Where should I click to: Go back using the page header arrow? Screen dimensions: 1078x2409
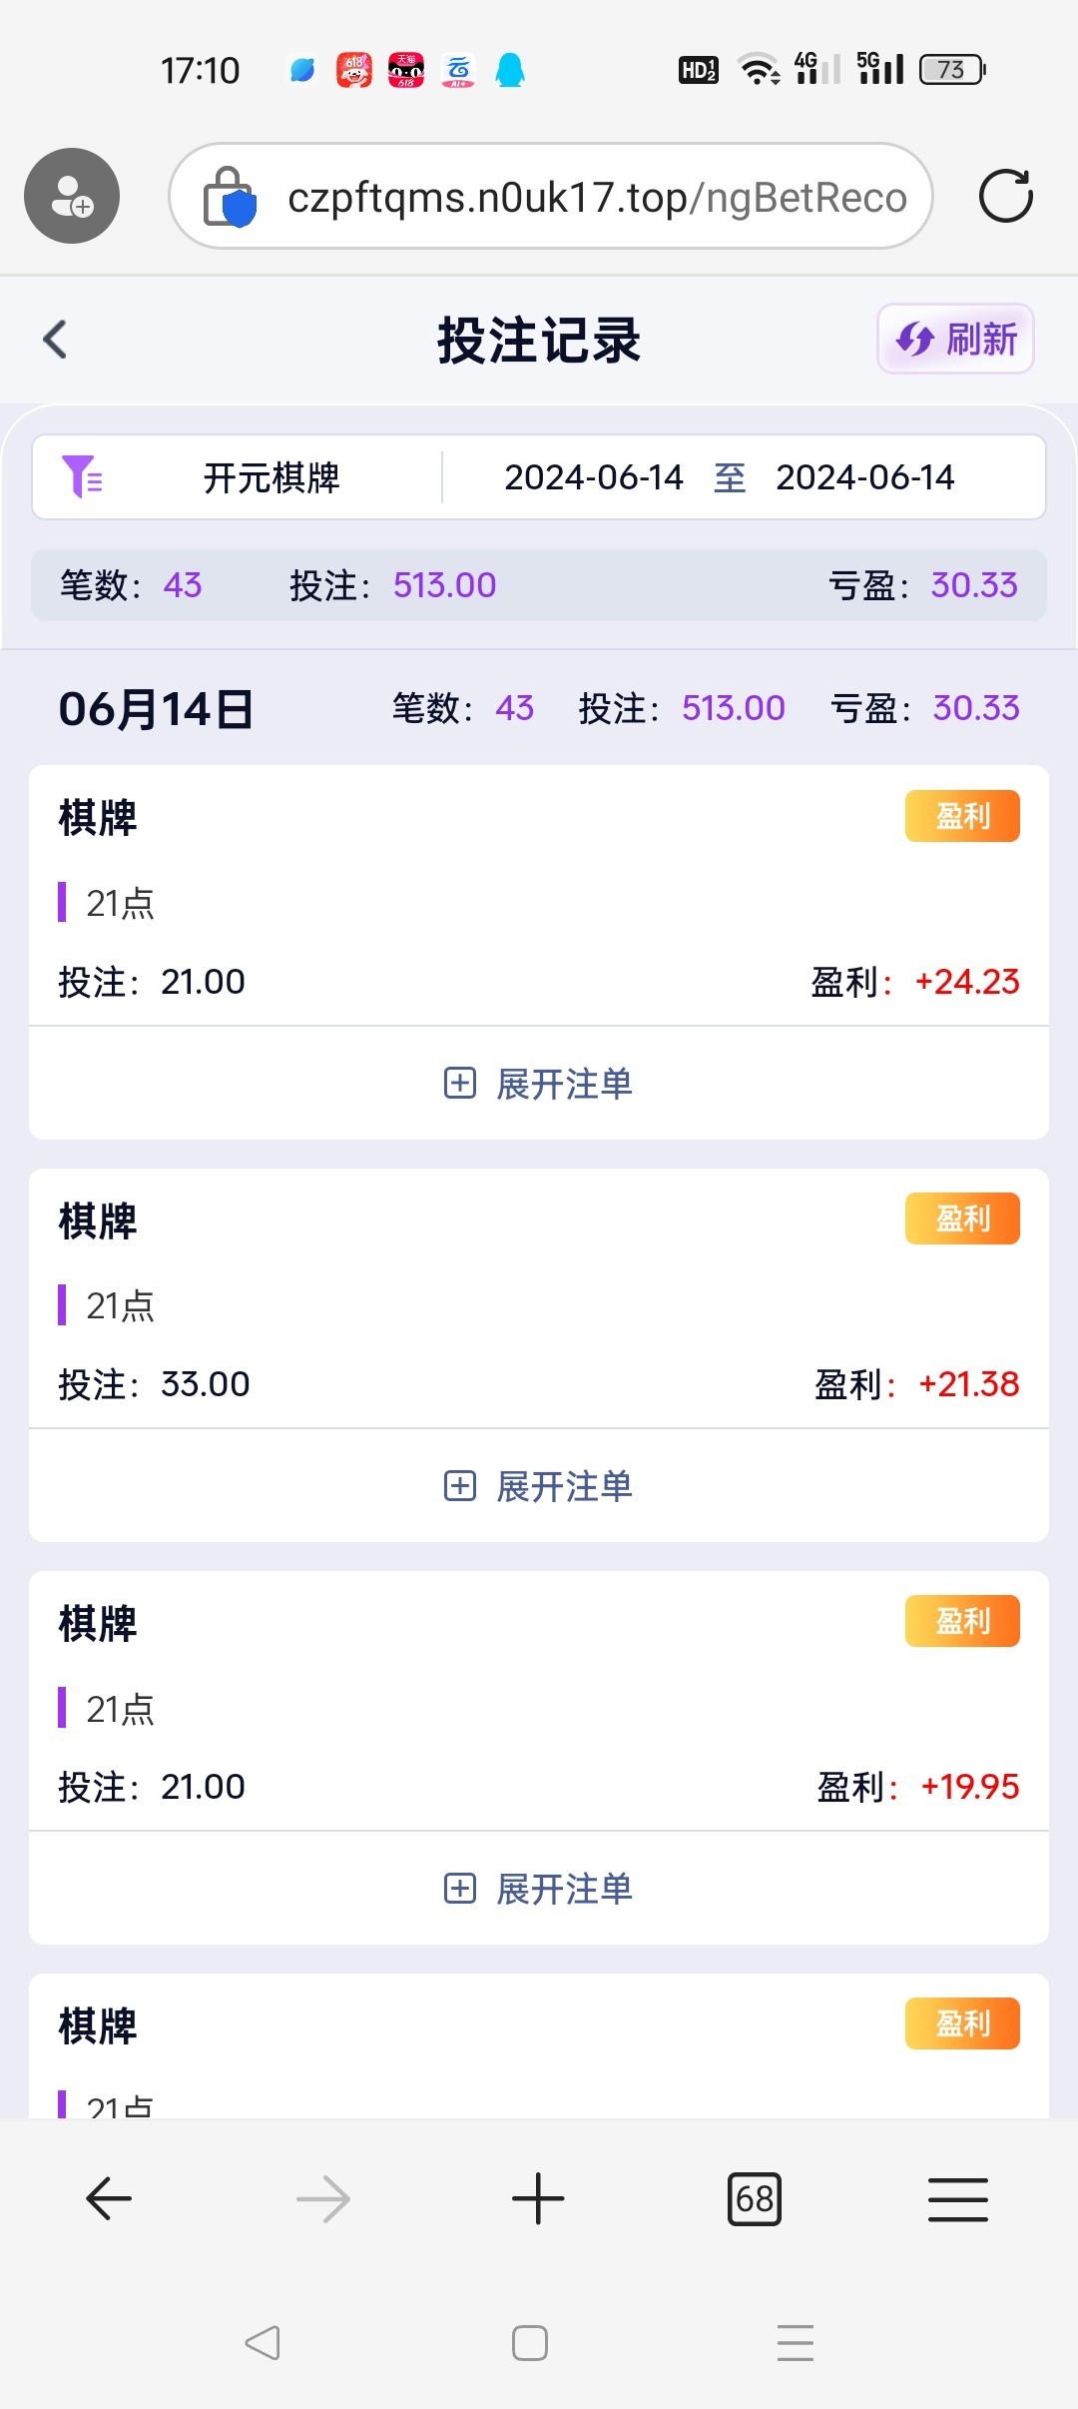point(56,340)
